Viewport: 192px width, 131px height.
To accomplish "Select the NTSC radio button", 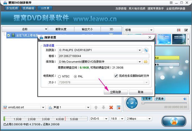I will click(60, 77).
